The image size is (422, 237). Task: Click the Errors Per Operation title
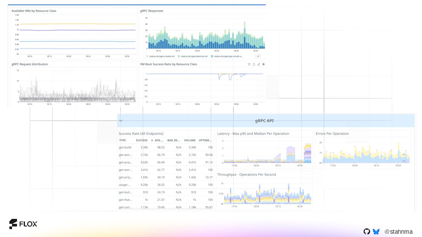click(332, 134)
